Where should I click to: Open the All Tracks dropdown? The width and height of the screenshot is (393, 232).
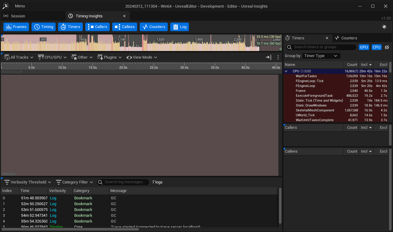(18, 57)
